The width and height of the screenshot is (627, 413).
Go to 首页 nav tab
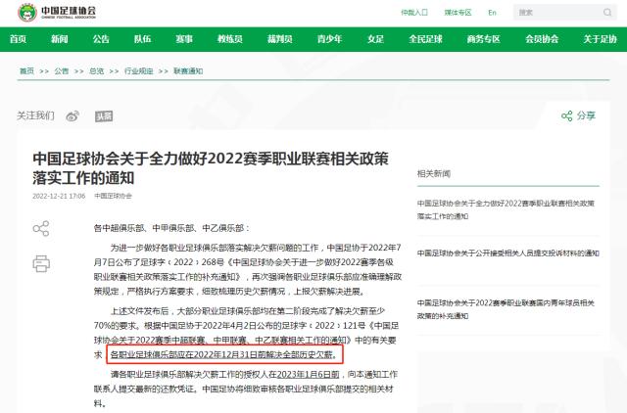18,39
